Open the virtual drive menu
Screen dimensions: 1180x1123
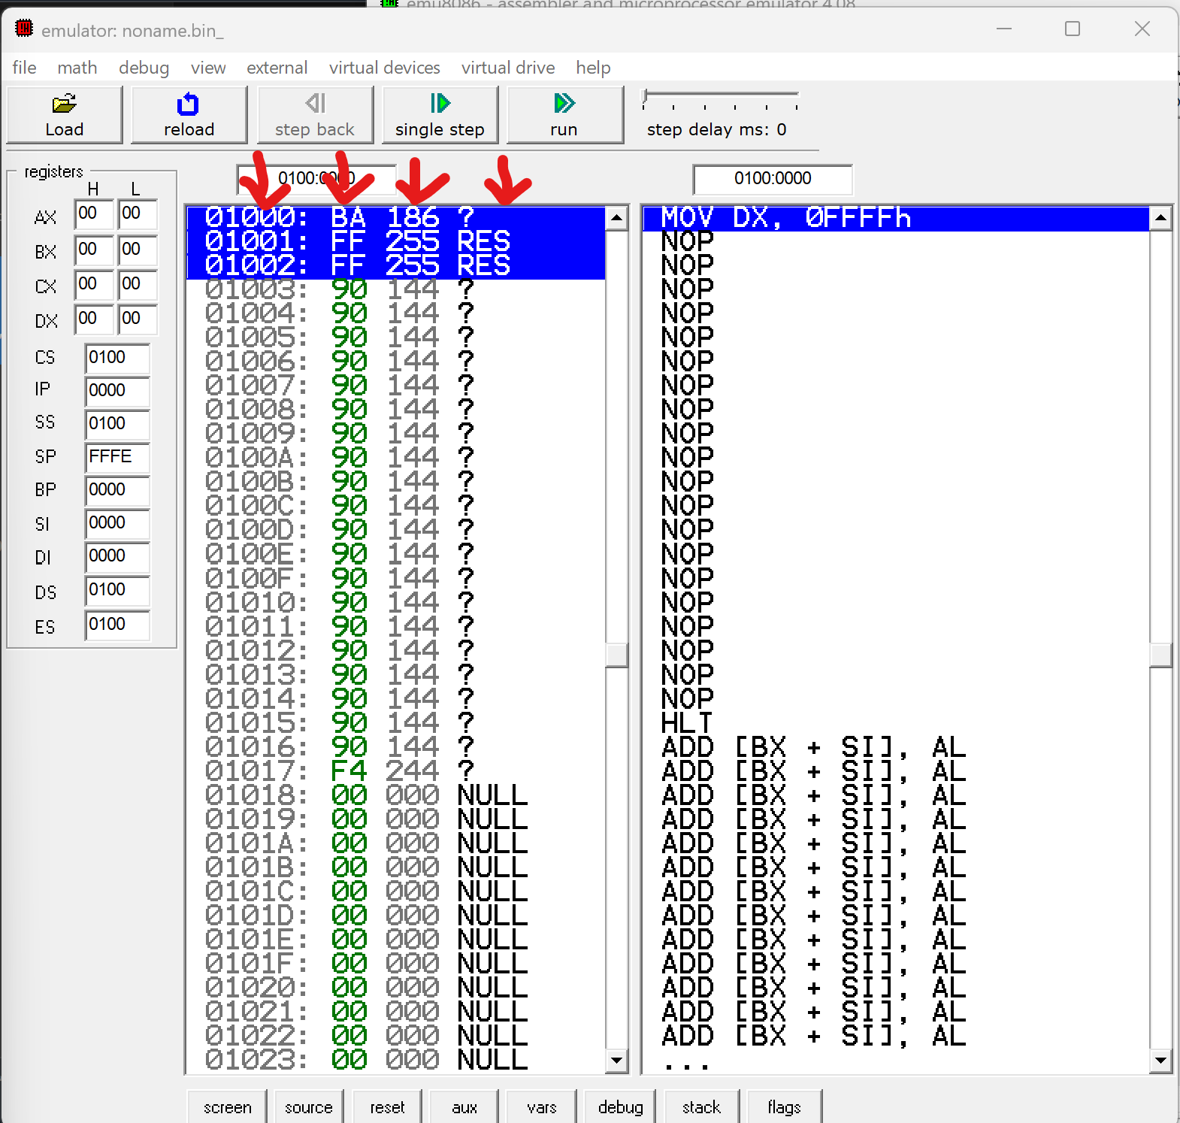click(508, 68)
